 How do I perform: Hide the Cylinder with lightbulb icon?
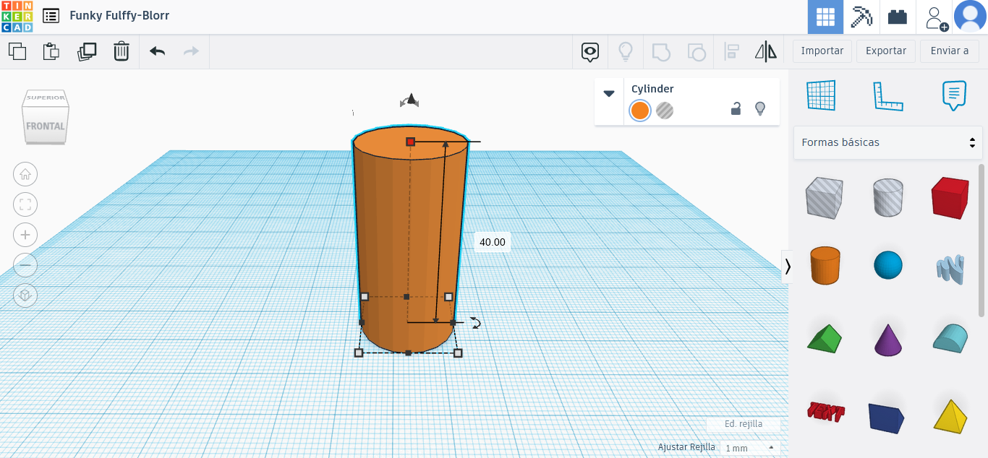759,109
